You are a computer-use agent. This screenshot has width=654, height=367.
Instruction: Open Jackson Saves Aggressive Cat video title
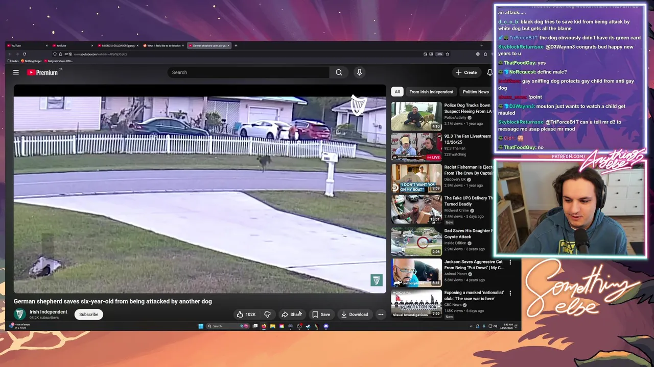pyautogui.click(x=474, y=265)
